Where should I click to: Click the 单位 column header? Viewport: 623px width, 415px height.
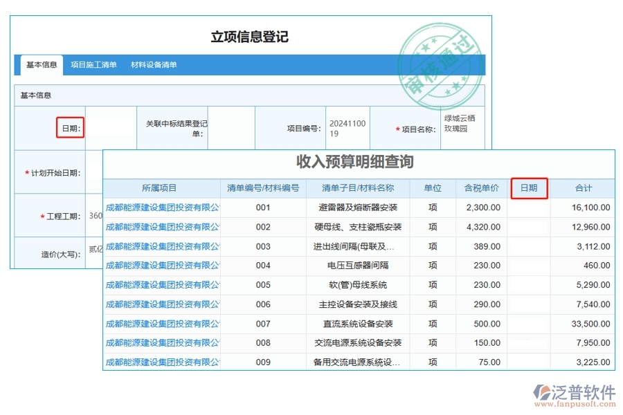432,187
